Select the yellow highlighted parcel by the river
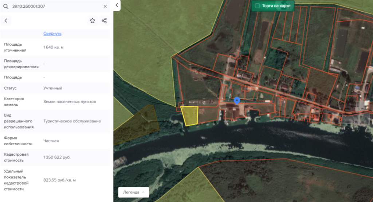The image size is (373, 202). click(190, 116)
